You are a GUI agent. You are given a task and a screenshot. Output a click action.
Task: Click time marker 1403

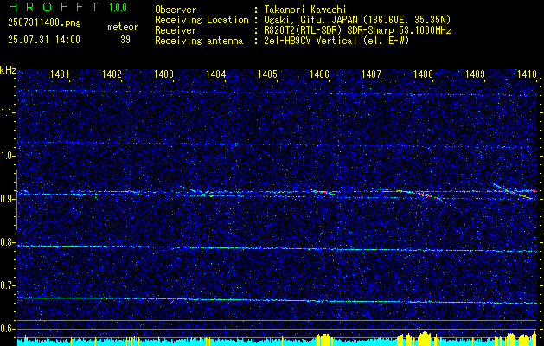[163, 74]
